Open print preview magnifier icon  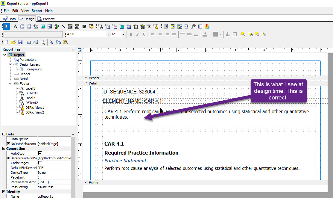(43, 42)
